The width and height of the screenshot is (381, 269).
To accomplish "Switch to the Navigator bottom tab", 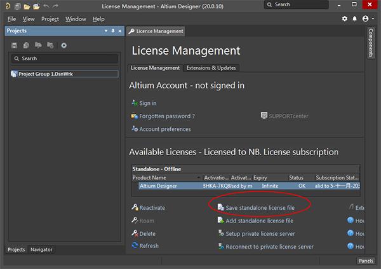I will [x=41, y=249].
